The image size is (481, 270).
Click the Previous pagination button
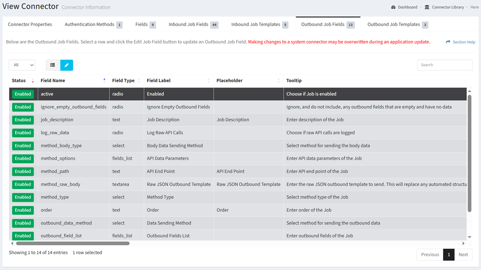coord(430,255)
